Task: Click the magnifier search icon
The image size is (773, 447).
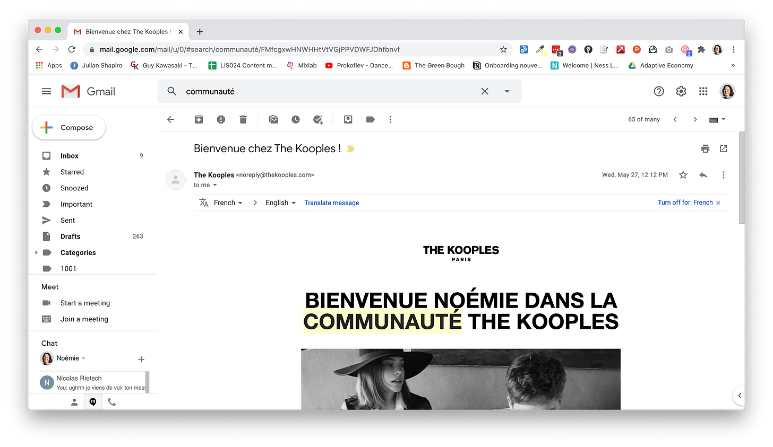Action: pyautogui.click(x=171, y=92)
